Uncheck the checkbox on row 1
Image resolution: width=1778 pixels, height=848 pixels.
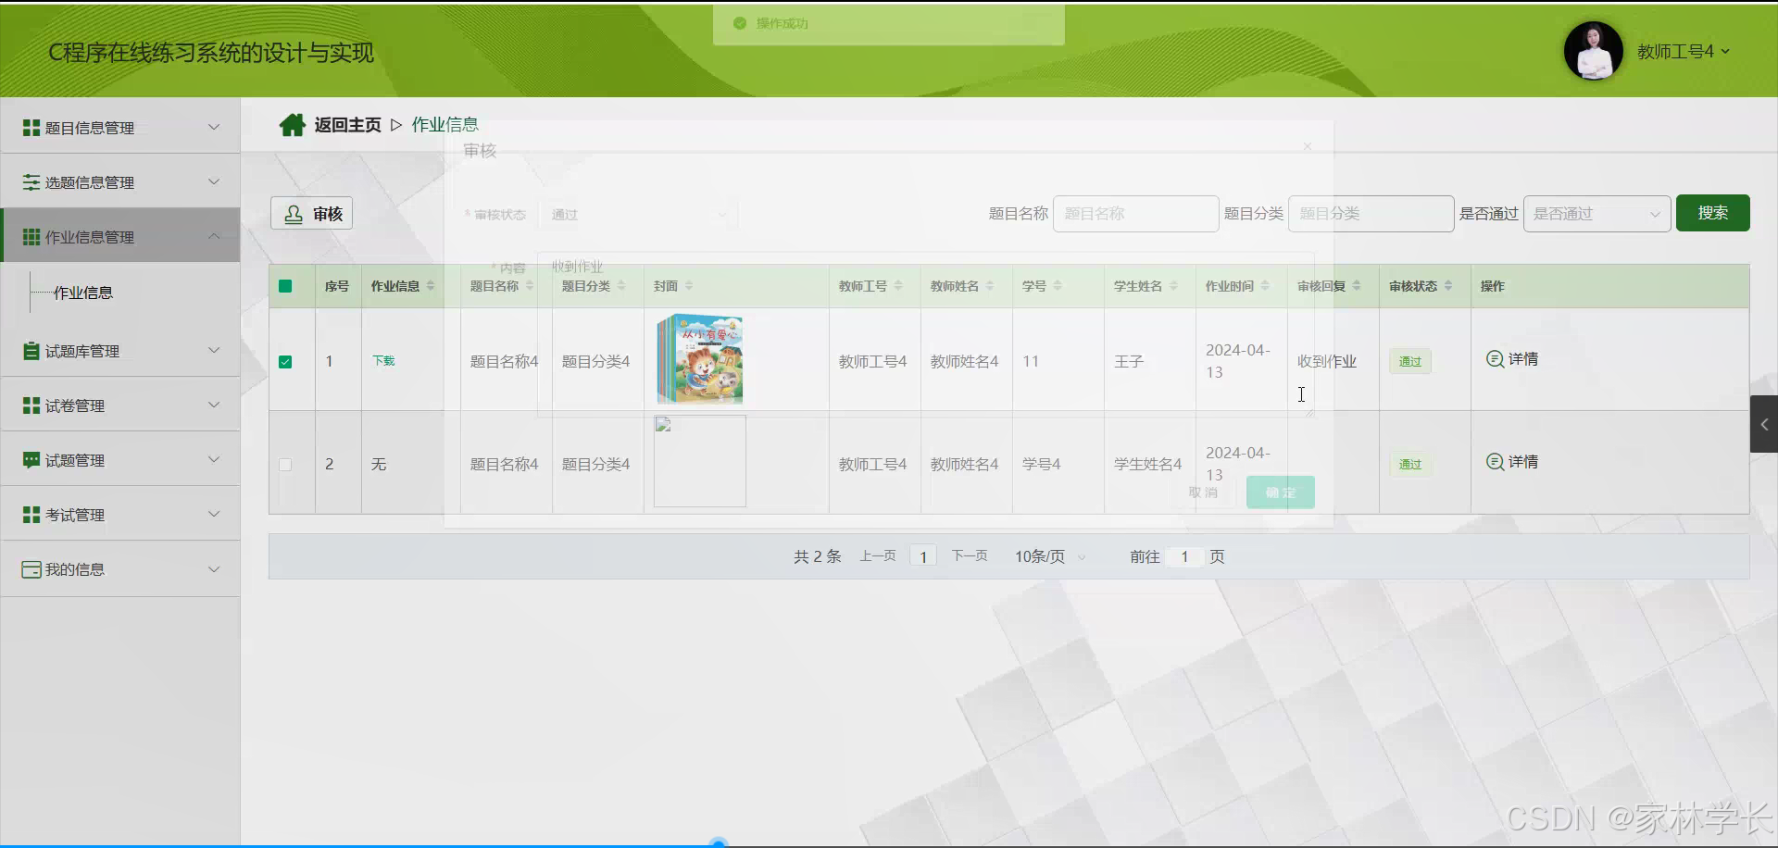(x=287, y=361)
